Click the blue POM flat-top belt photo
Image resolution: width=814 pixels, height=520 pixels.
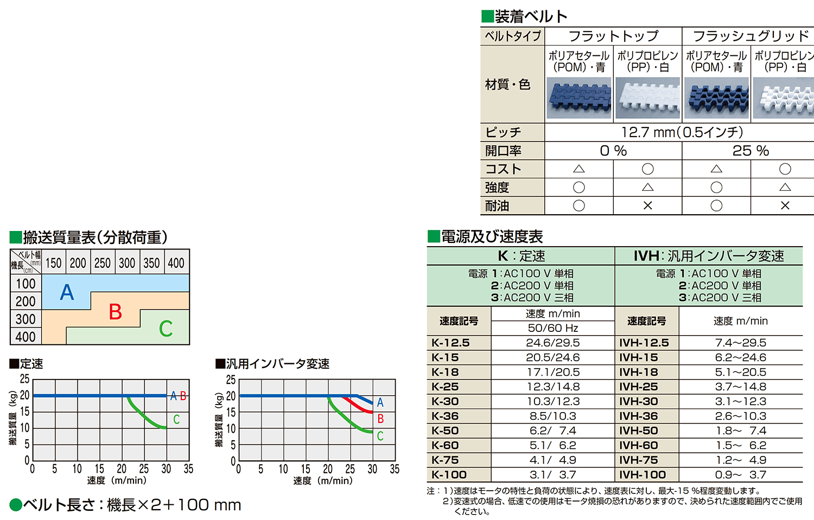tap(579, 98)
